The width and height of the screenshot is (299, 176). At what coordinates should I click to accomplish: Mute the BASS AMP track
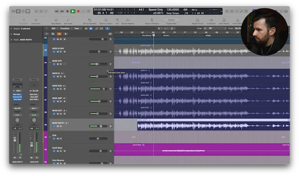point(57,101)
